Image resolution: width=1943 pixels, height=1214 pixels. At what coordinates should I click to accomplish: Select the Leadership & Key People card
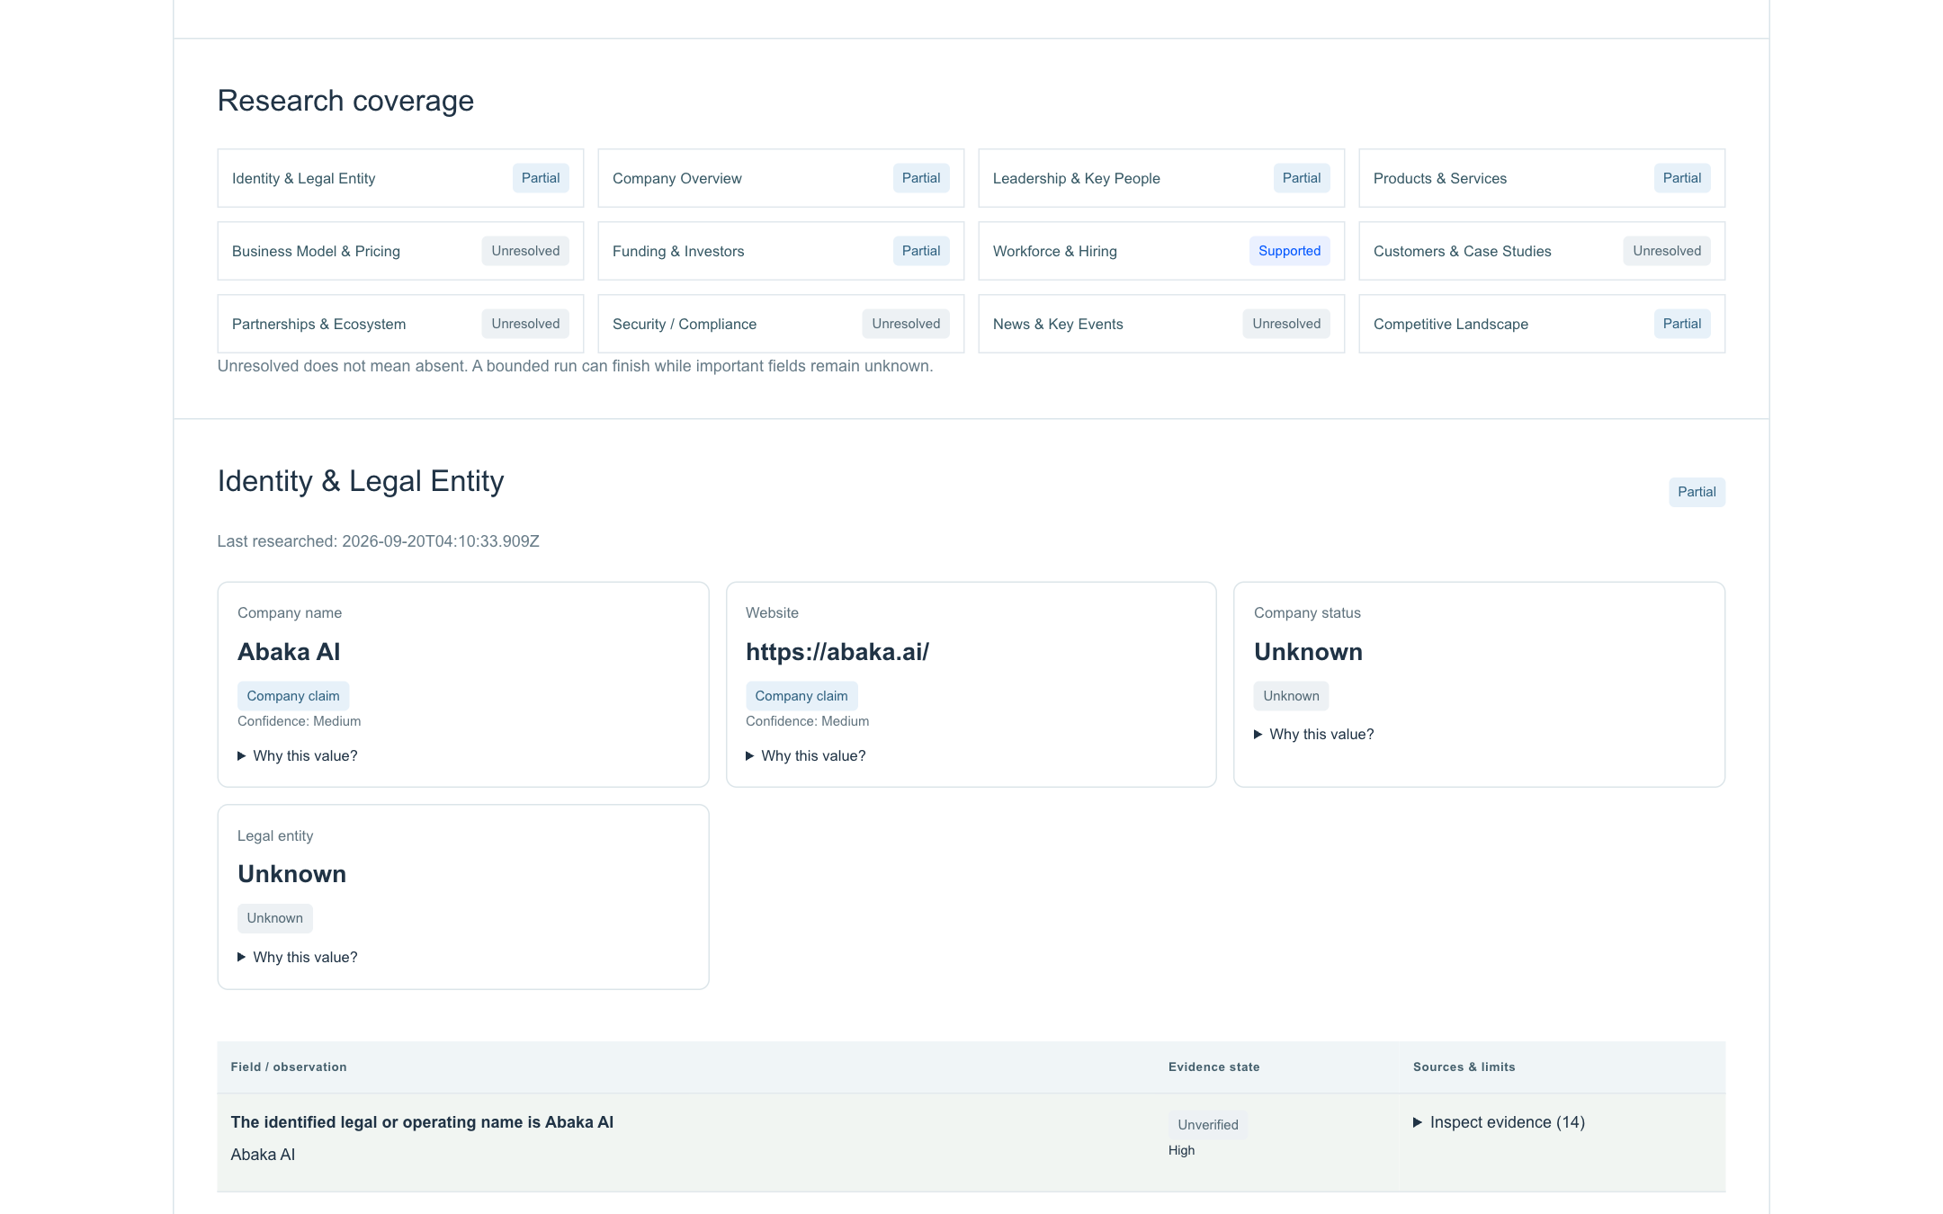(x=1161, y=178)
